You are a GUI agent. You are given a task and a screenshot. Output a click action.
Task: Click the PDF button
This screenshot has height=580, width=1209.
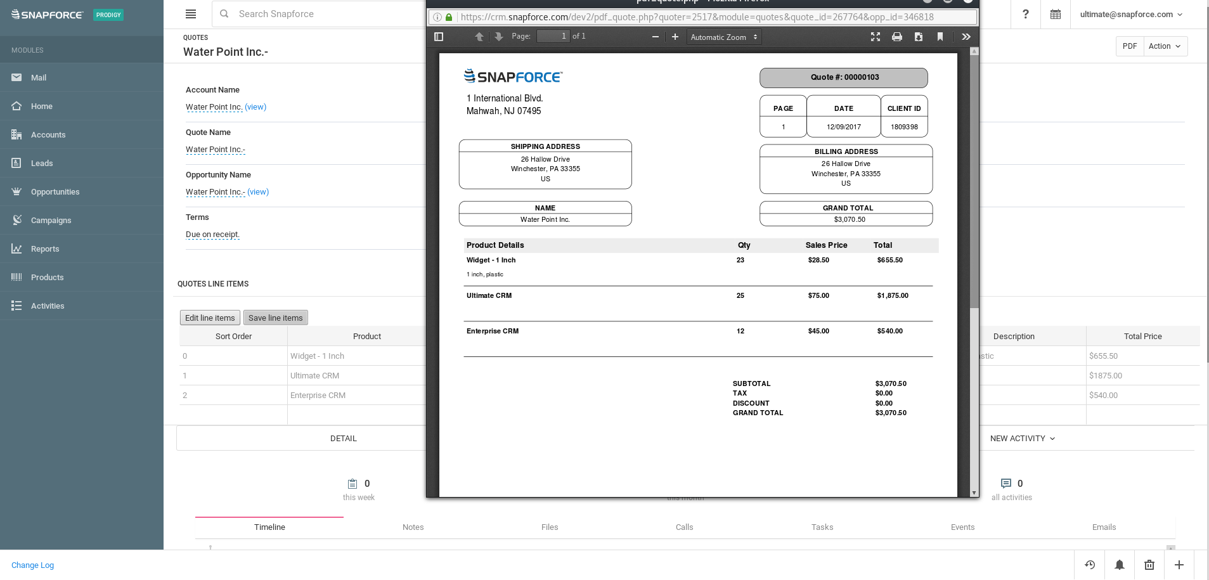pos(1130,46)
